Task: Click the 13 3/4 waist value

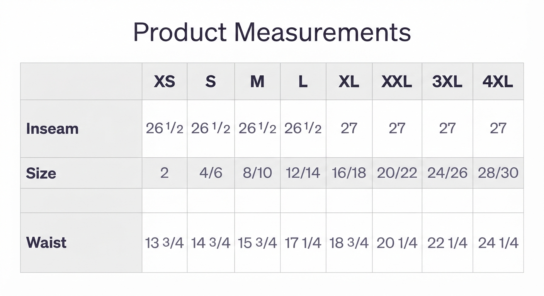Action: coord(165,243)
